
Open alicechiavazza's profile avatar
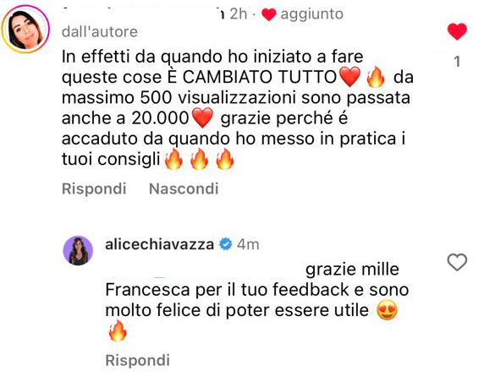coord(78,251)
